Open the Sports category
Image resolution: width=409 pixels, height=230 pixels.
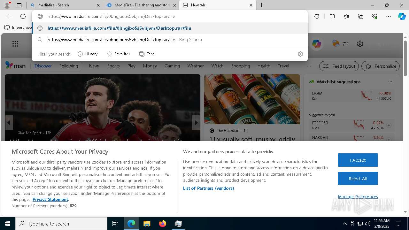pos(113,66)
